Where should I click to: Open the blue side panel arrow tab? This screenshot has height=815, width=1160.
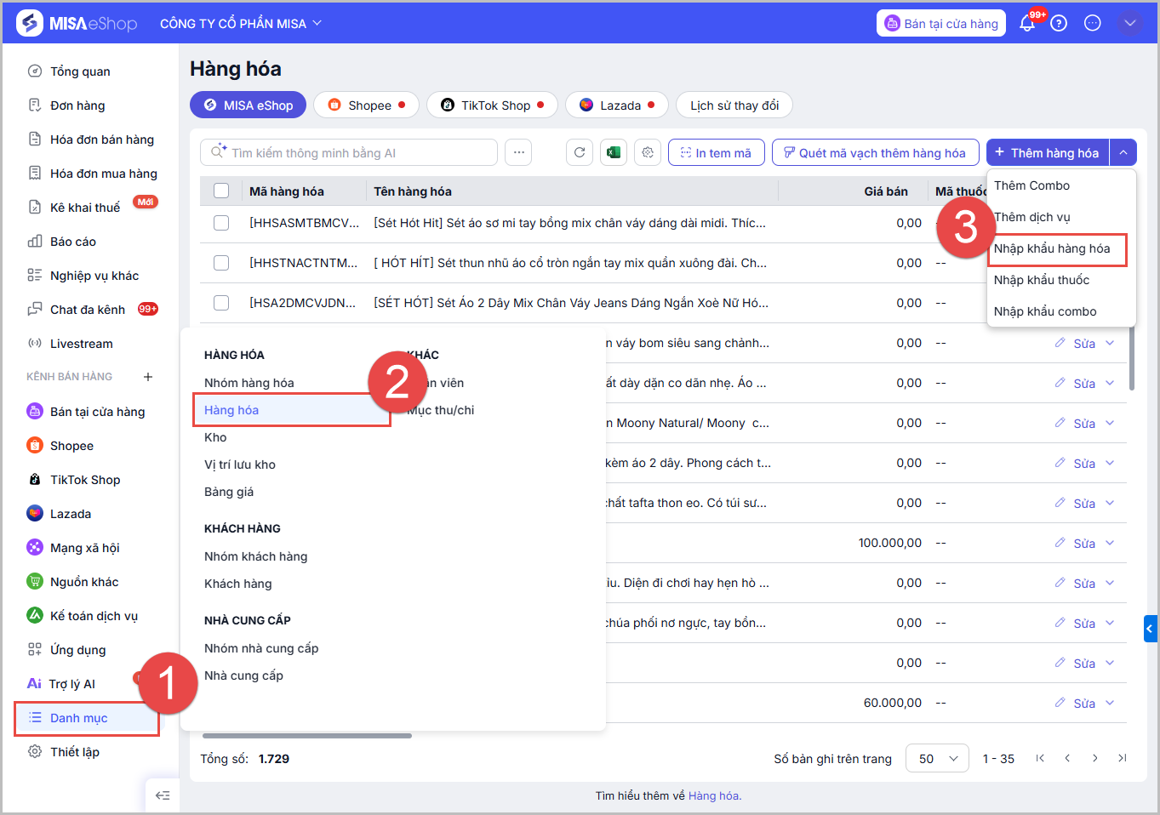pyautogui.click(x=1151, y=629)
